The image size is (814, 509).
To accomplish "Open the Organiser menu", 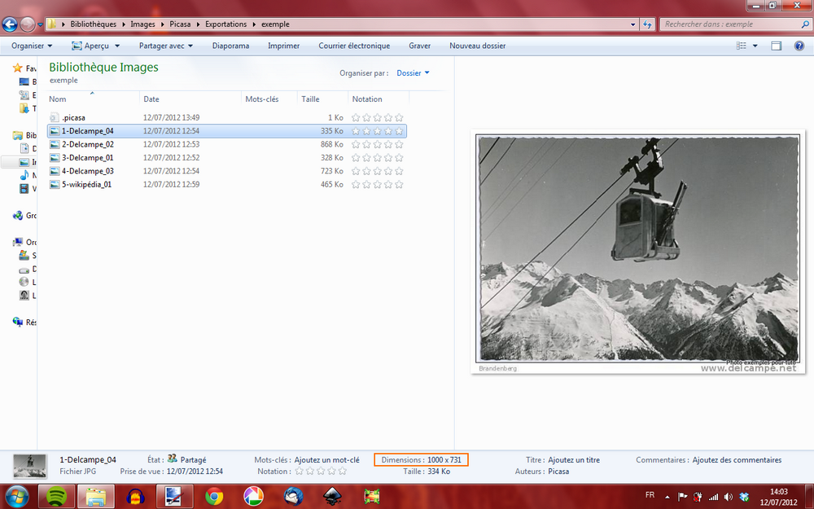I will pyautogui.click(x=32, y=46).
